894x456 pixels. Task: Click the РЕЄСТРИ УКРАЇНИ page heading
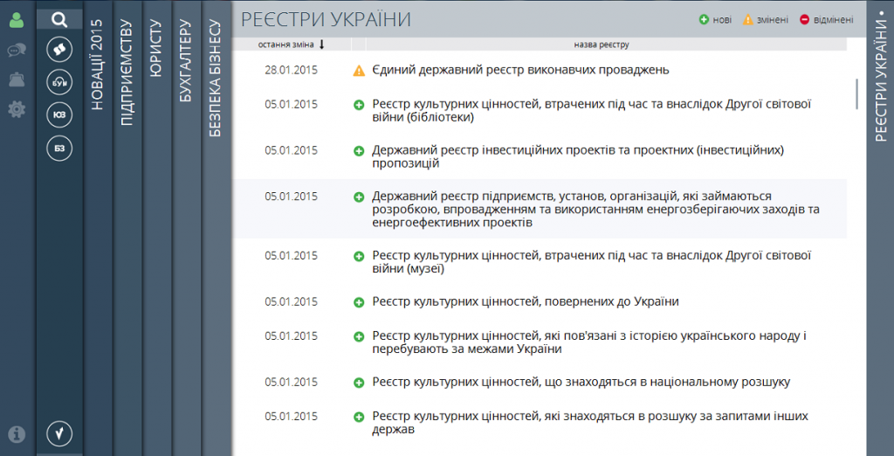(x=326, y=20)
